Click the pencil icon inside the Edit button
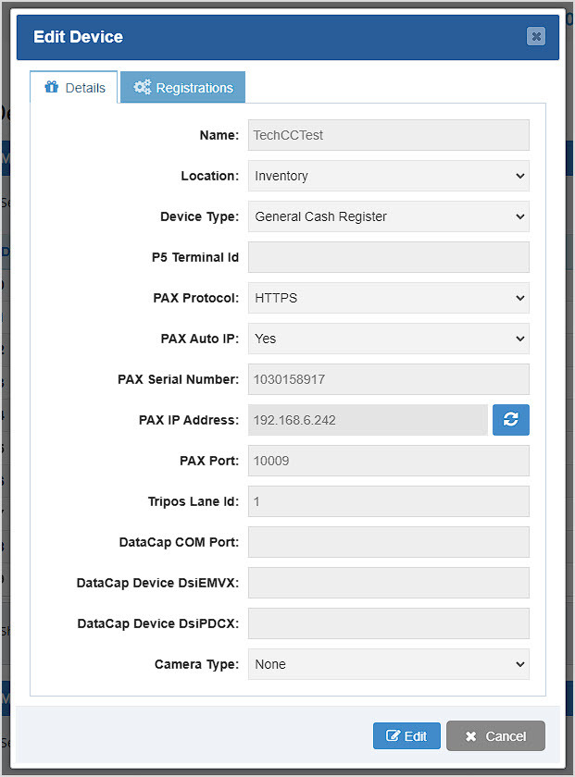575x777 pixels. click(x=393, y=735)
